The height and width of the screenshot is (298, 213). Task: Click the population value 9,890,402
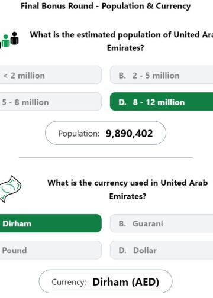point(129,134)
